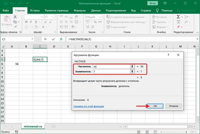The height and width of the screenshot is (134, 200).
Task: Open Стили ячеек dropdown
Action: coord(117,27)
